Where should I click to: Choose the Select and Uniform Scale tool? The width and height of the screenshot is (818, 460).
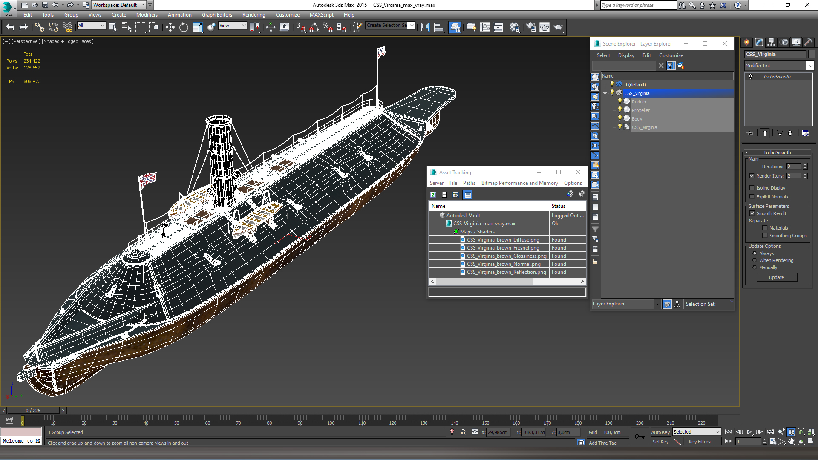[x=198, y=27]
